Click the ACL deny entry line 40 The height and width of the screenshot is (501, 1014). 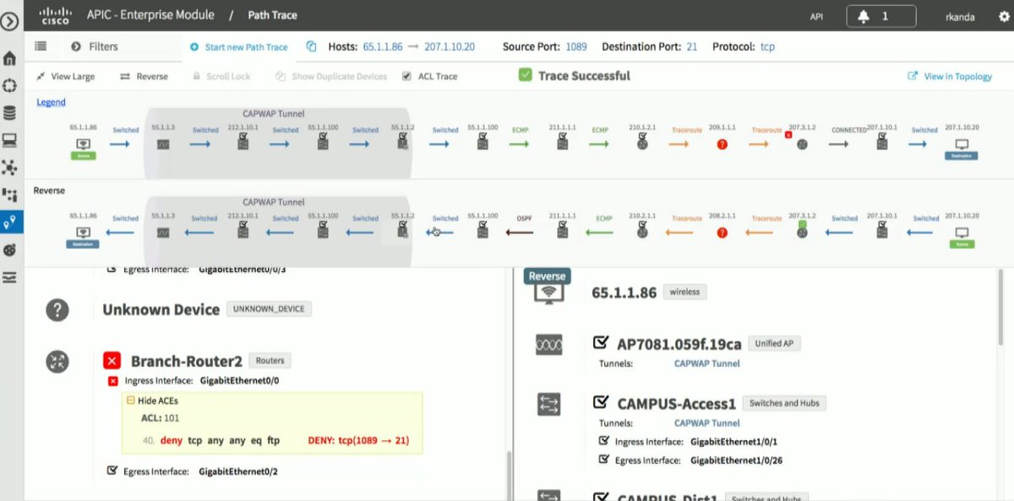click(274, 440)
